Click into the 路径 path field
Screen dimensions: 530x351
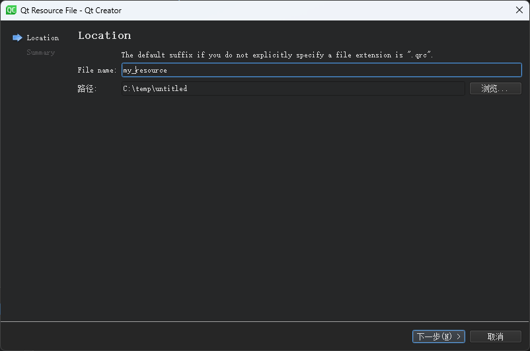tap(293, 88)
